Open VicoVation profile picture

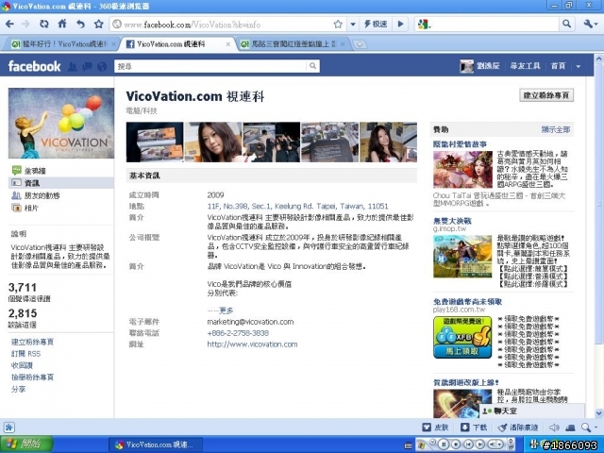(x=61, y=123)
